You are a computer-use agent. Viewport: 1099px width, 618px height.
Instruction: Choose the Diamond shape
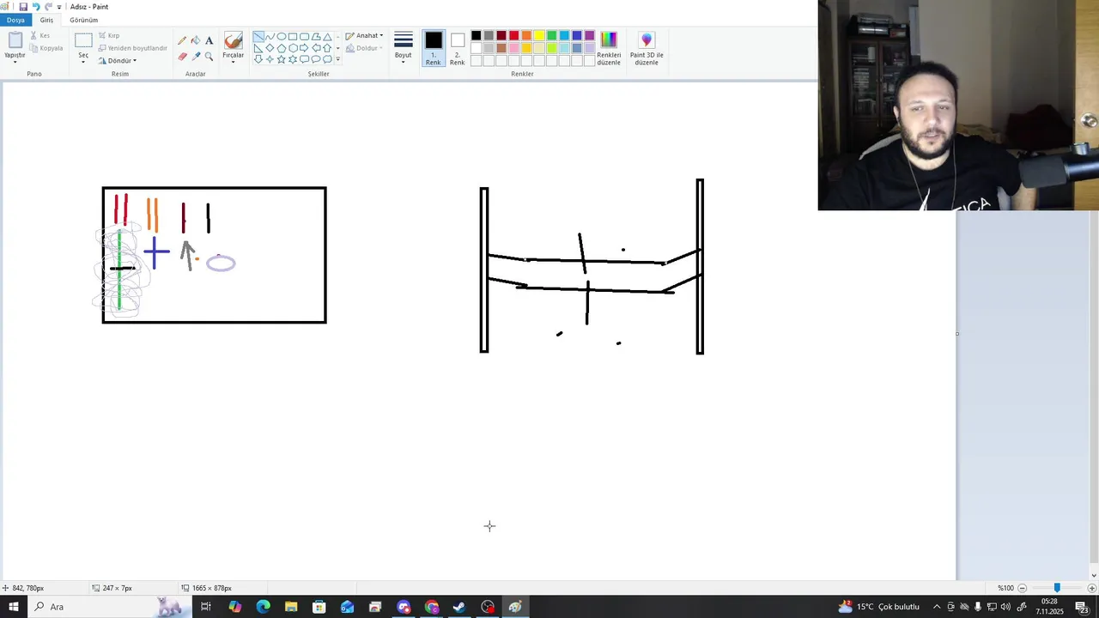(270, 48)
